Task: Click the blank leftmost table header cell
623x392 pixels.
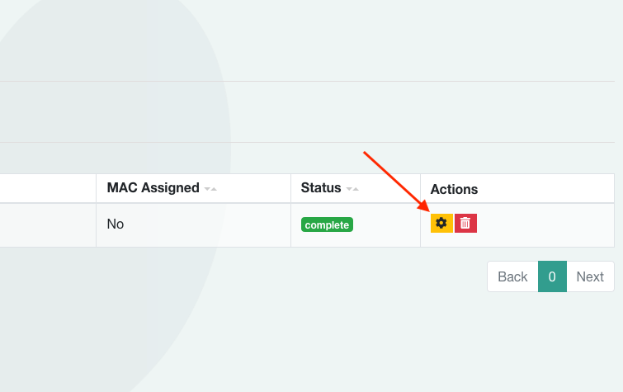Action: 45,188
